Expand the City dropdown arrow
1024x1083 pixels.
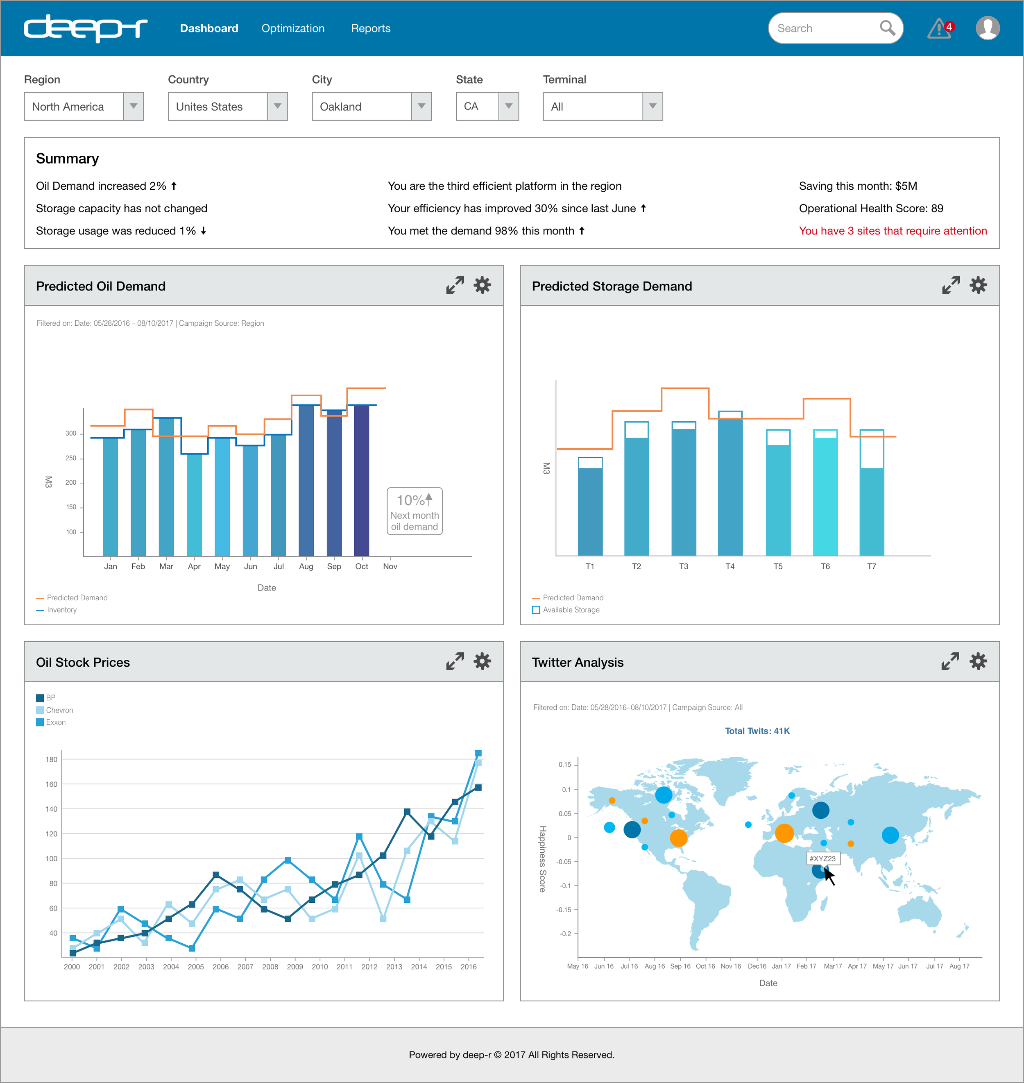click(x=421, y=107)
